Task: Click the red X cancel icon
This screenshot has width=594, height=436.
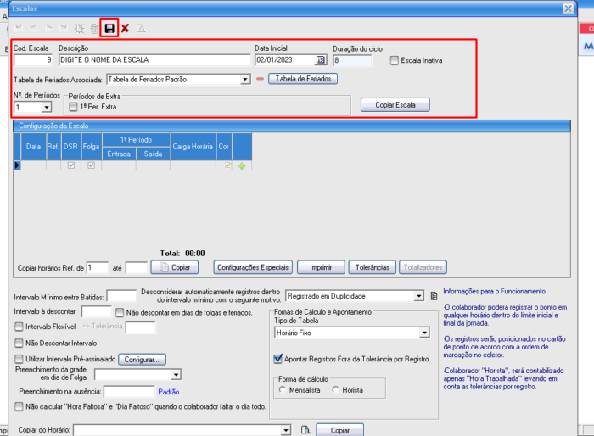Action: coord(125,28)
